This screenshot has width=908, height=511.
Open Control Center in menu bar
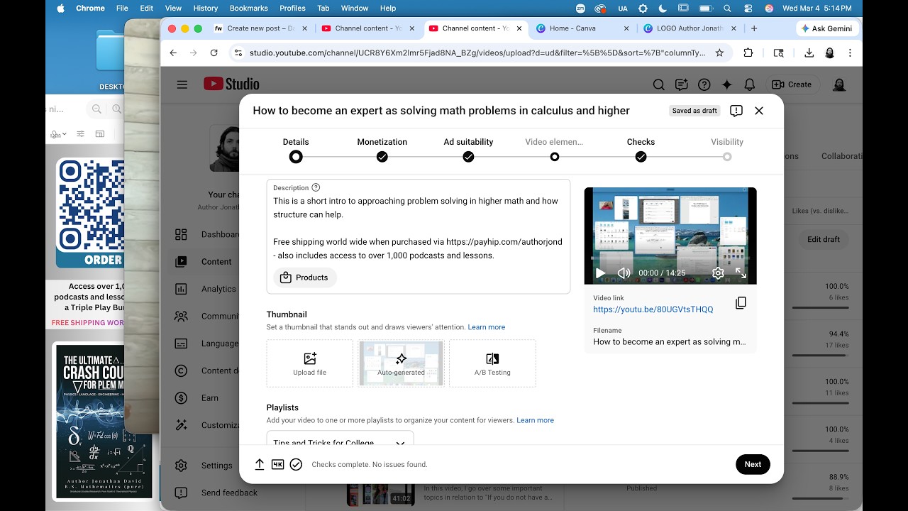[748, 8]
